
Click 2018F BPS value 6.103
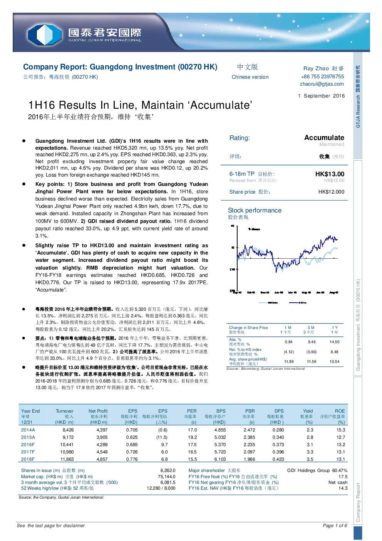pyautogui.click(x=220, y=459)
